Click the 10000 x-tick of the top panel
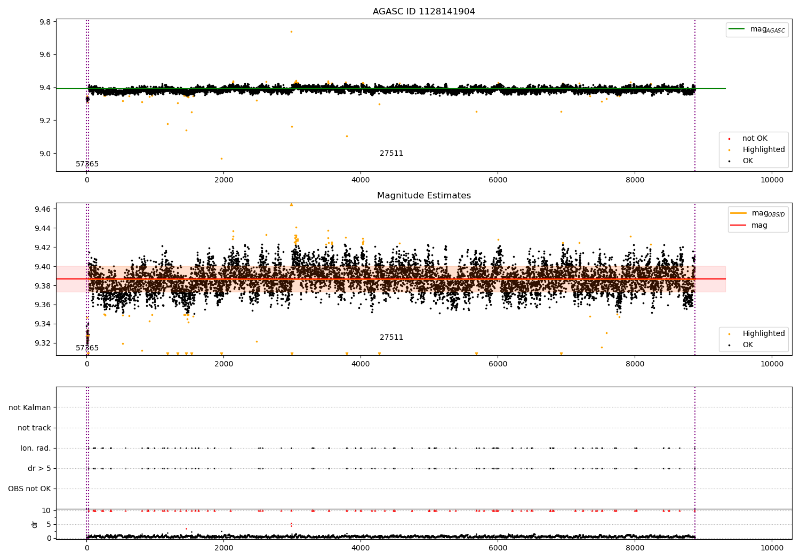 click(772, 180)
